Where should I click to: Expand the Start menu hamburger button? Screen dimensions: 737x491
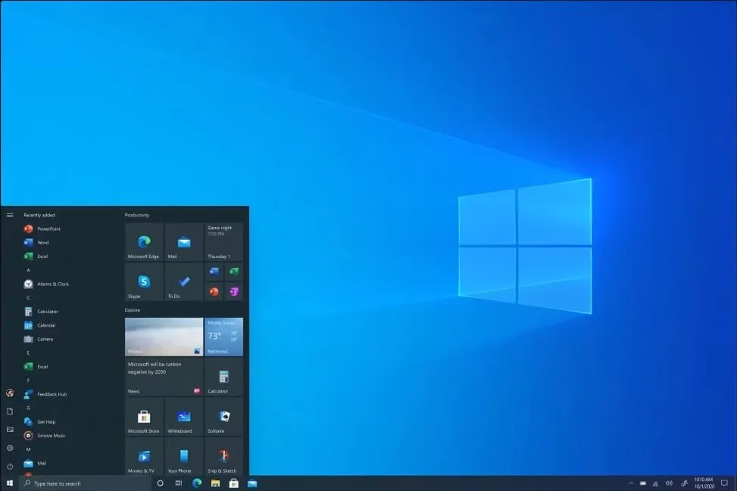(x=10, y=215)
